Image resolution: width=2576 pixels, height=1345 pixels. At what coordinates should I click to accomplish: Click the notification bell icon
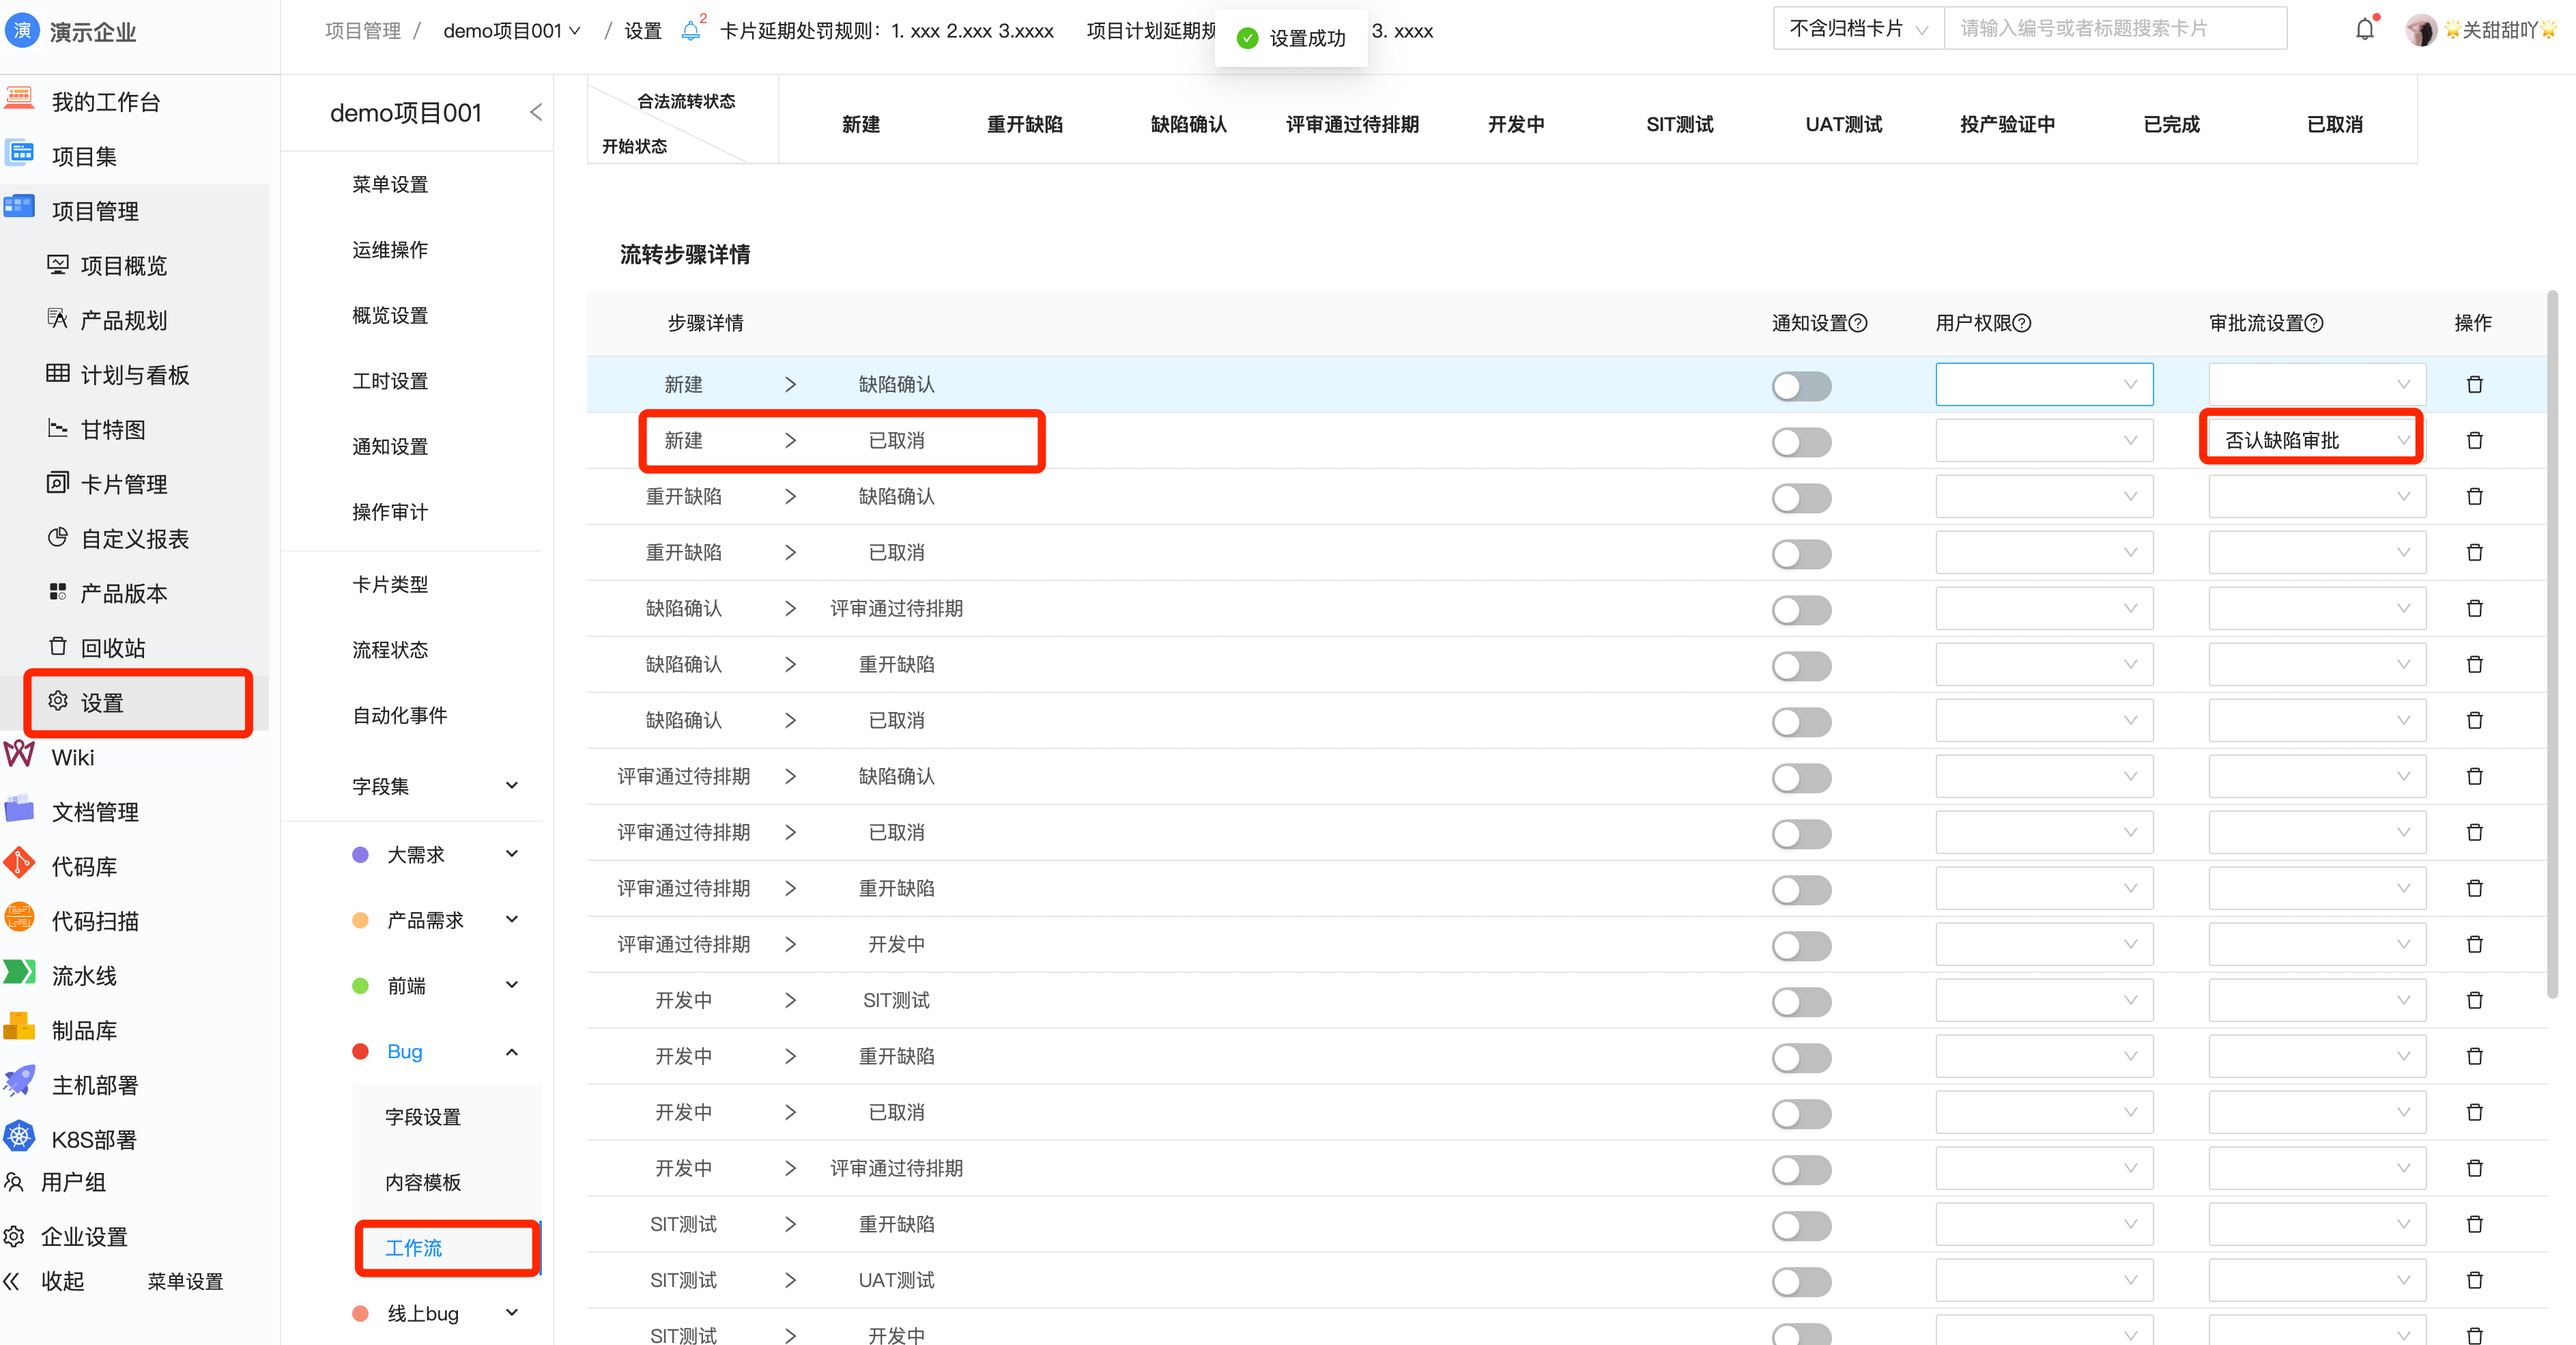(2364, 29)
